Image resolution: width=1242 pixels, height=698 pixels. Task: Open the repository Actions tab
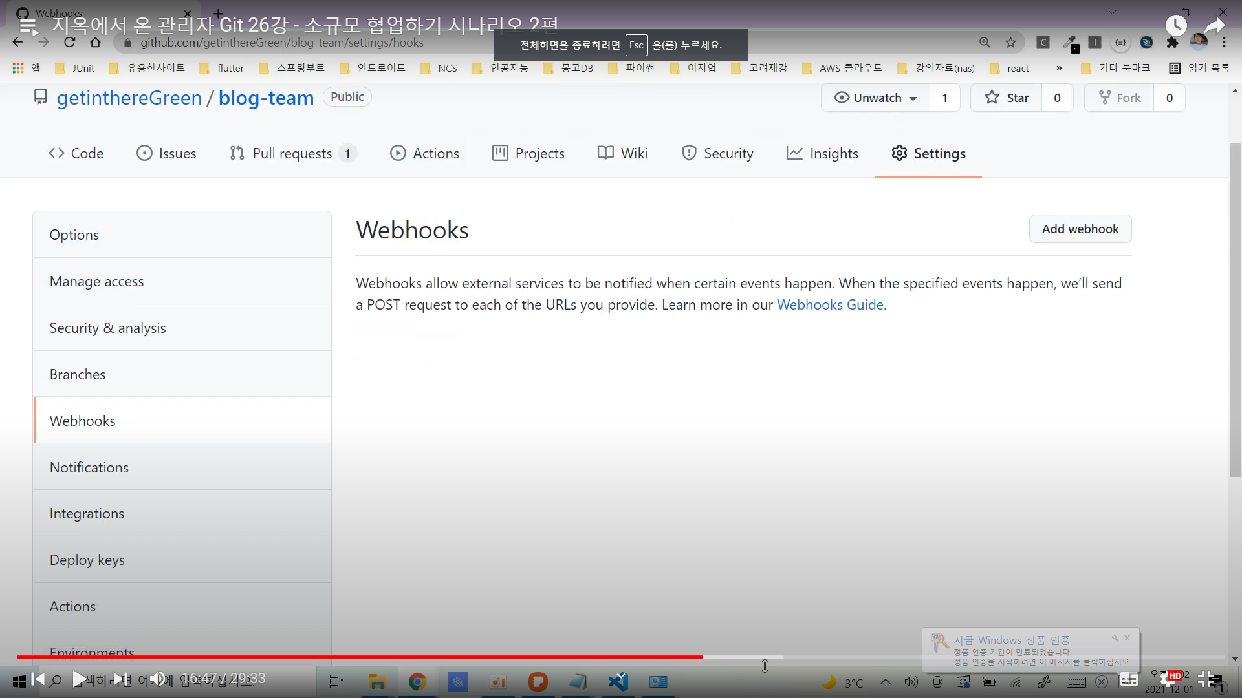point(424,153)
